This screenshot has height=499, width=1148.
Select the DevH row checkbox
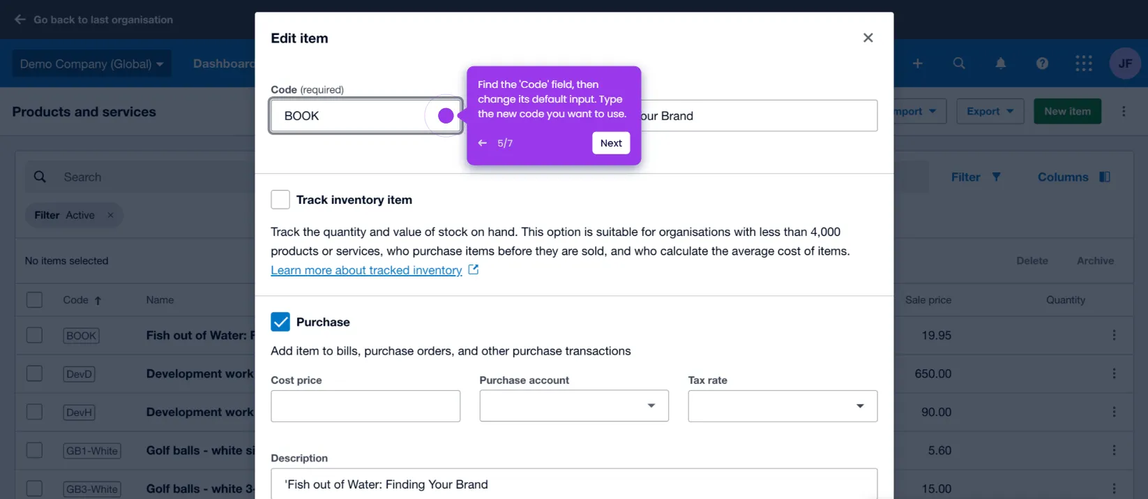pos(34,412)
